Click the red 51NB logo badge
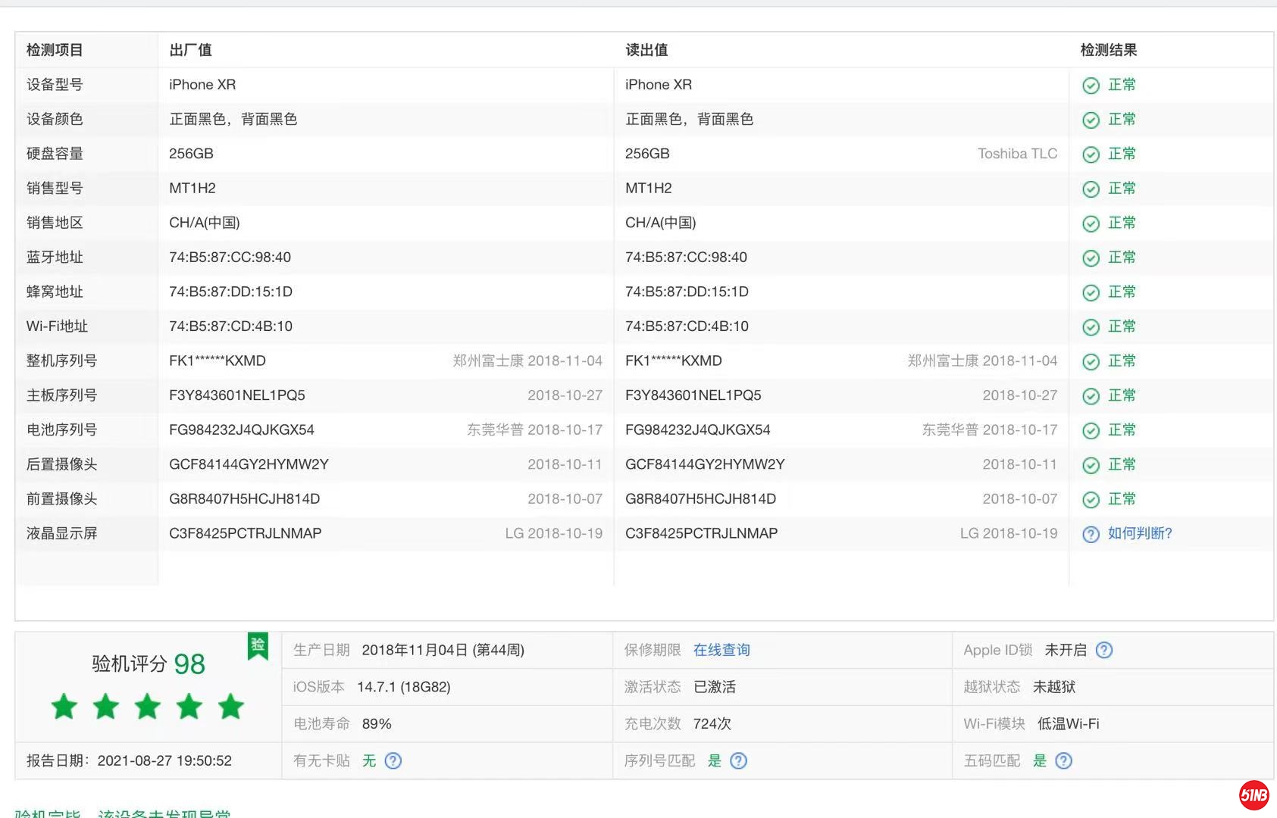The height and width of the screenshot is (818, 1277). [x=1254, y=795]
